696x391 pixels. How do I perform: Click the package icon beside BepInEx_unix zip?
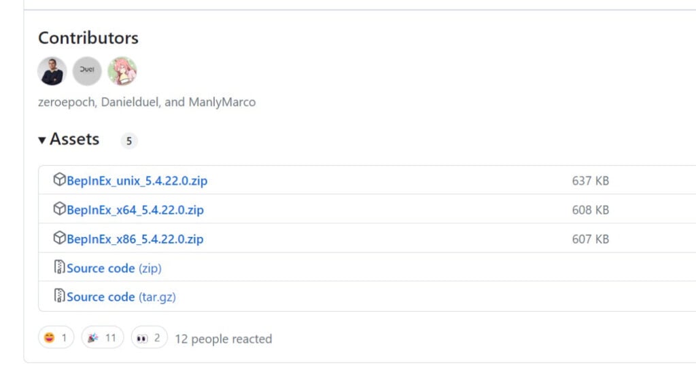(59, 181)
